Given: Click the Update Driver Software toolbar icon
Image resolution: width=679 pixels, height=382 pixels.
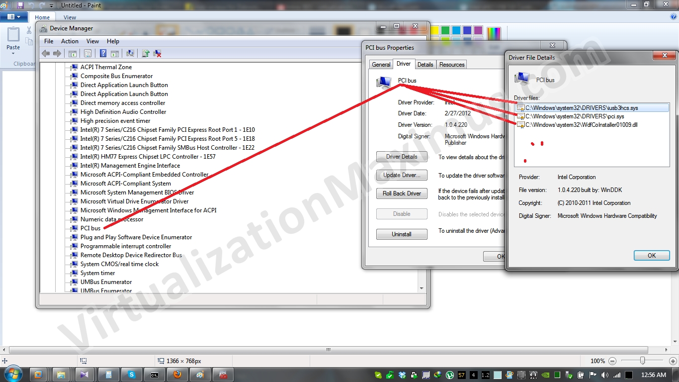Looking at the screenshot, I should pos(146,53).
